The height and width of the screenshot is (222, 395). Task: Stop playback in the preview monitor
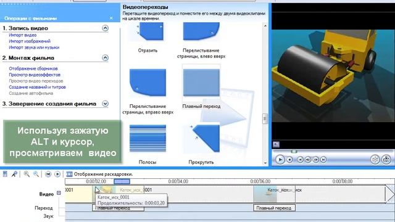tap(289, 160)
